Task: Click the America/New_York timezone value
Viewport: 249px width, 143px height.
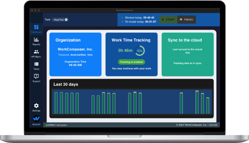Action: pyautogui.click(x=81, y=55)
